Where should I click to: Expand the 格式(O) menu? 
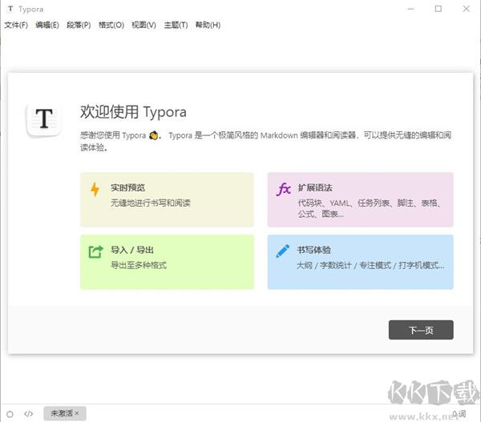(x=111, y=26)
